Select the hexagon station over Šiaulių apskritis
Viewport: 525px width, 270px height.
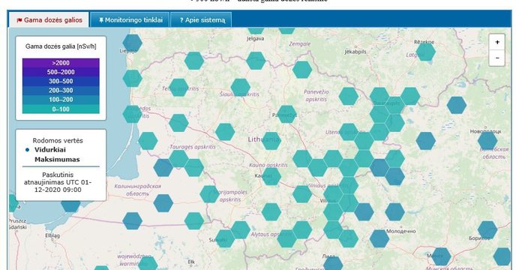[240, 88]
